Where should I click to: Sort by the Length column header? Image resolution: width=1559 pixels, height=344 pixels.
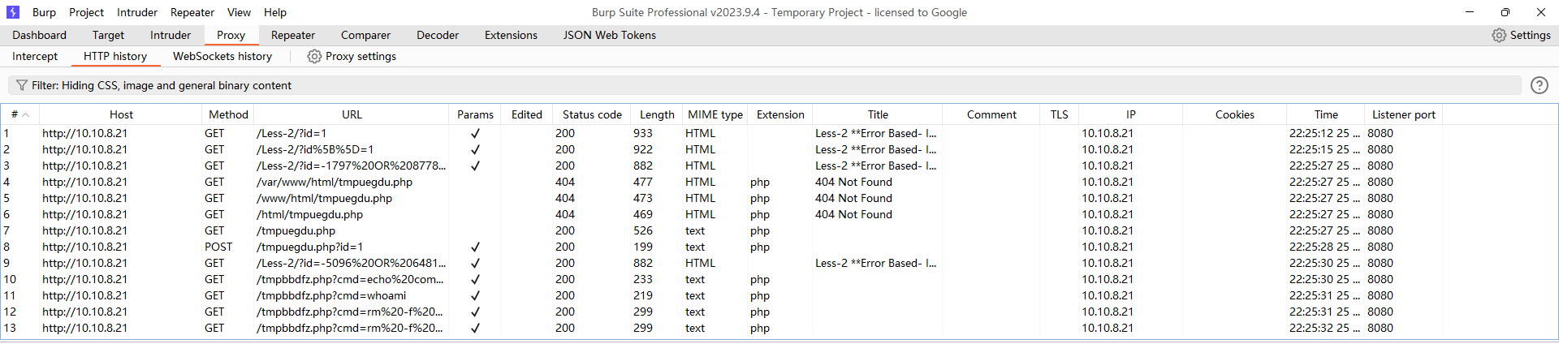(x=657, y=114)
